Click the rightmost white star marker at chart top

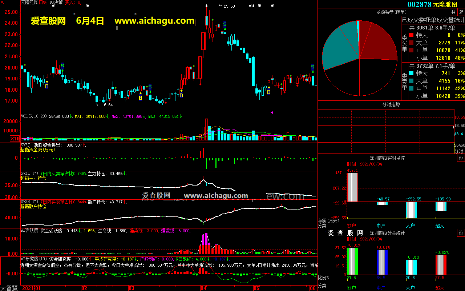coord(272,6)
